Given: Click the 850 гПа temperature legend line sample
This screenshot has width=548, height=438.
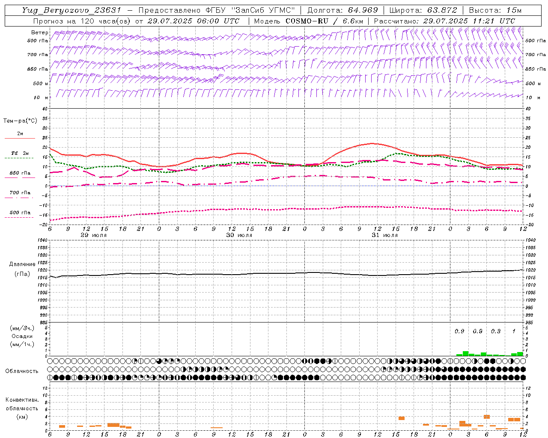Looking at the screenshot, I should (x=20, y=178).
